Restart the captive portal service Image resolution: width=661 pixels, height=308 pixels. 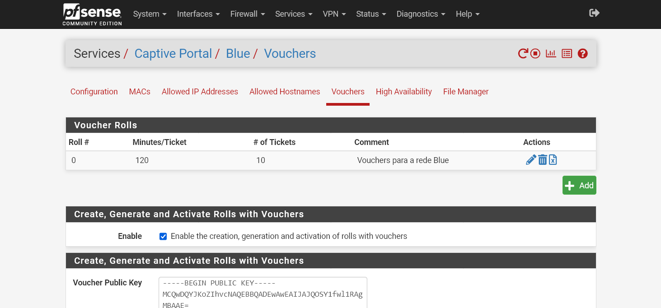(x=522, y=53)
